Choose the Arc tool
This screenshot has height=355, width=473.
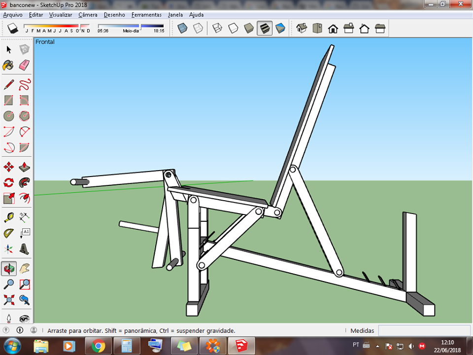coord(9,132)
